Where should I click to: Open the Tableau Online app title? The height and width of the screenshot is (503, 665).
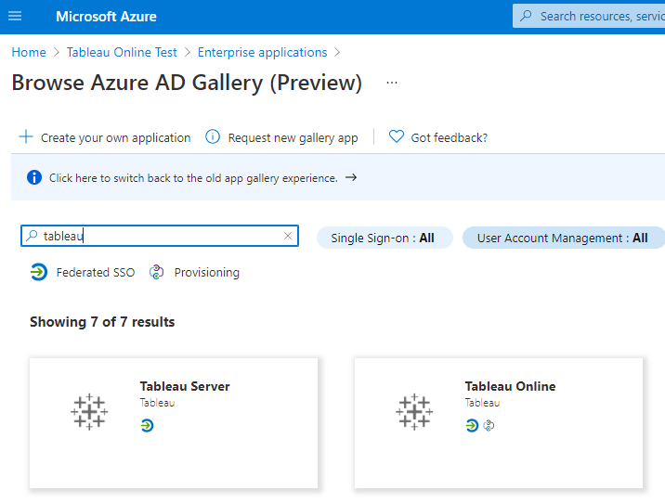(510, 386)
